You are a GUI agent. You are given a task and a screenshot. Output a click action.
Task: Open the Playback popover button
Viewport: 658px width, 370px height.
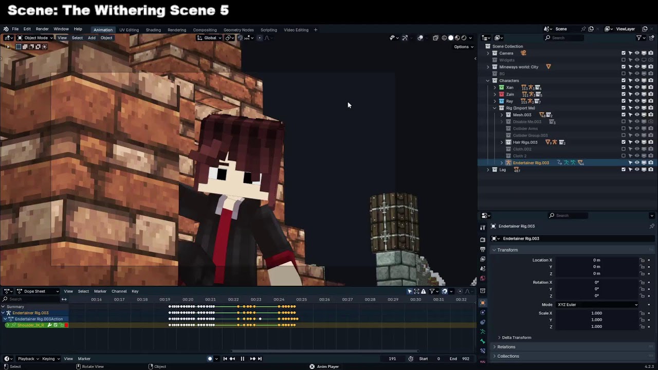click(28, 359)
